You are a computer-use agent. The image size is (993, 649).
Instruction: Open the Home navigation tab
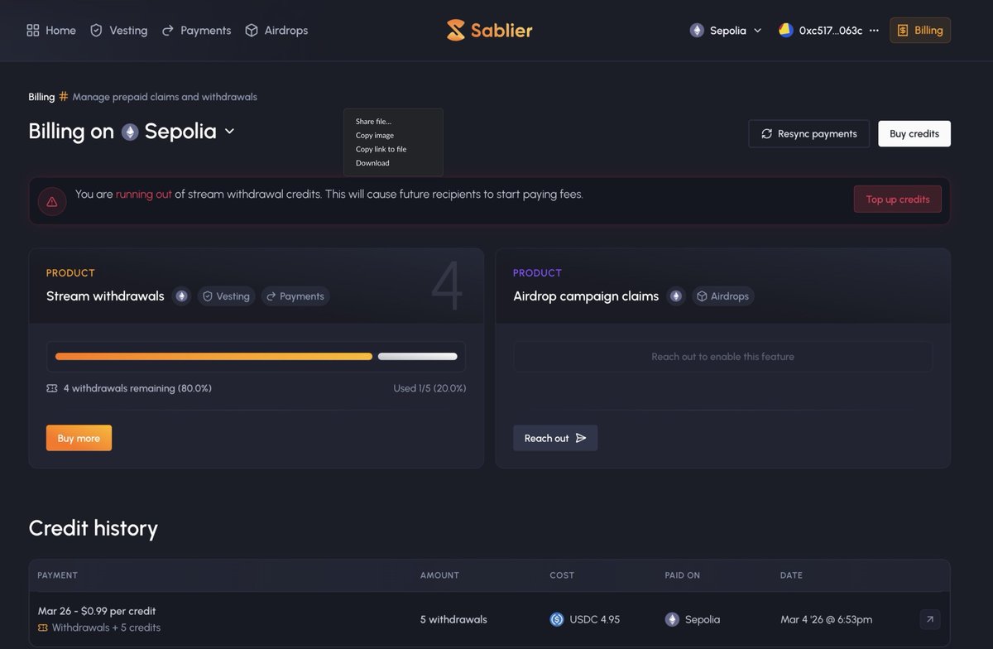click(51, 31)
